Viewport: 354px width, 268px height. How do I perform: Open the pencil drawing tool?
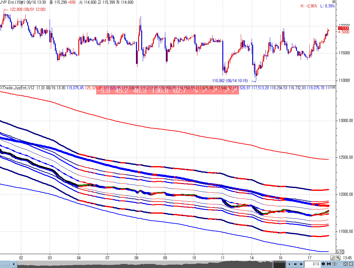(332, 258)
